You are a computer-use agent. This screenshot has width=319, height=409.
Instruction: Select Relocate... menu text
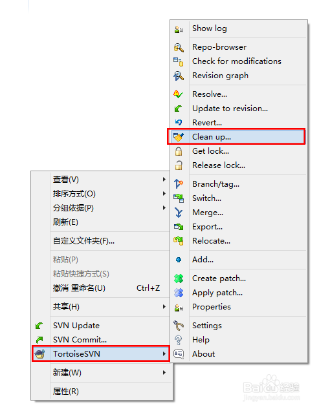(212, 241)
